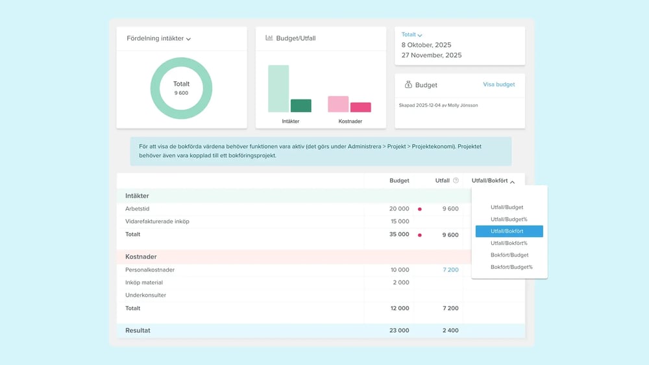Click the Vidarefakturerade inköp row

tap(157, 221)
